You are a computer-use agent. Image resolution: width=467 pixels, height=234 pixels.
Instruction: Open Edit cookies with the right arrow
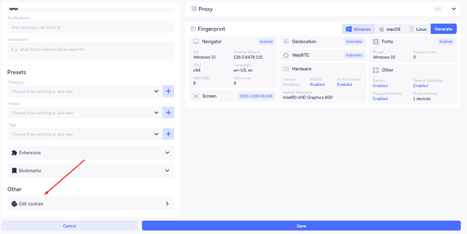click(x=167, y=204)
